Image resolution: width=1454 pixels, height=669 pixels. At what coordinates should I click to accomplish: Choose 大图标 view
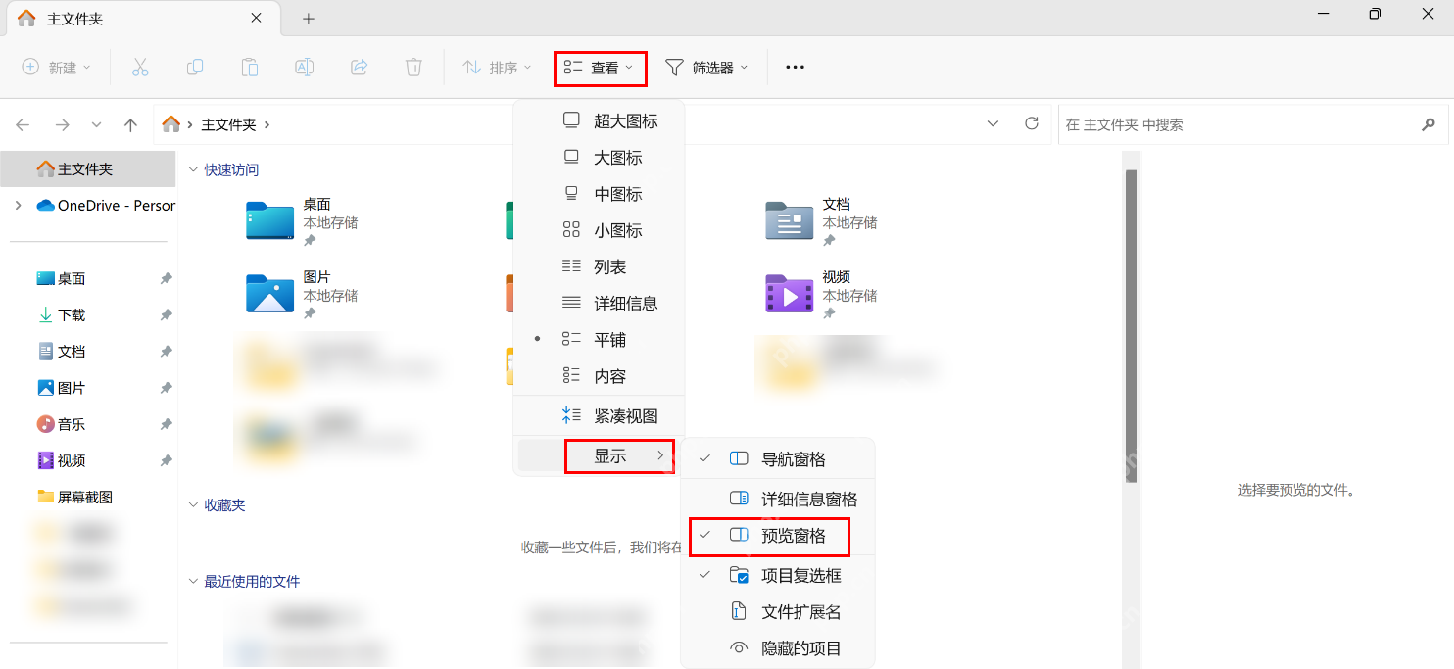pos(598,158)
